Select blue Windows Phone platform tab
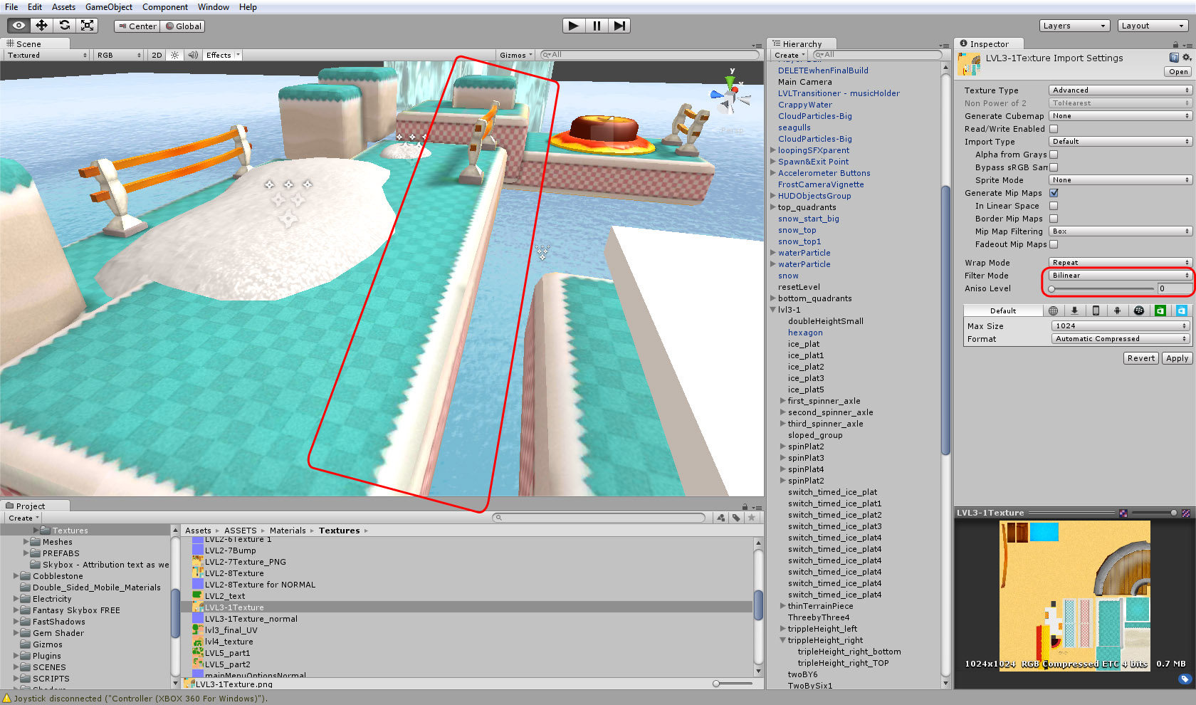Screen dimensions: 1196x705 coord(1181,310)
